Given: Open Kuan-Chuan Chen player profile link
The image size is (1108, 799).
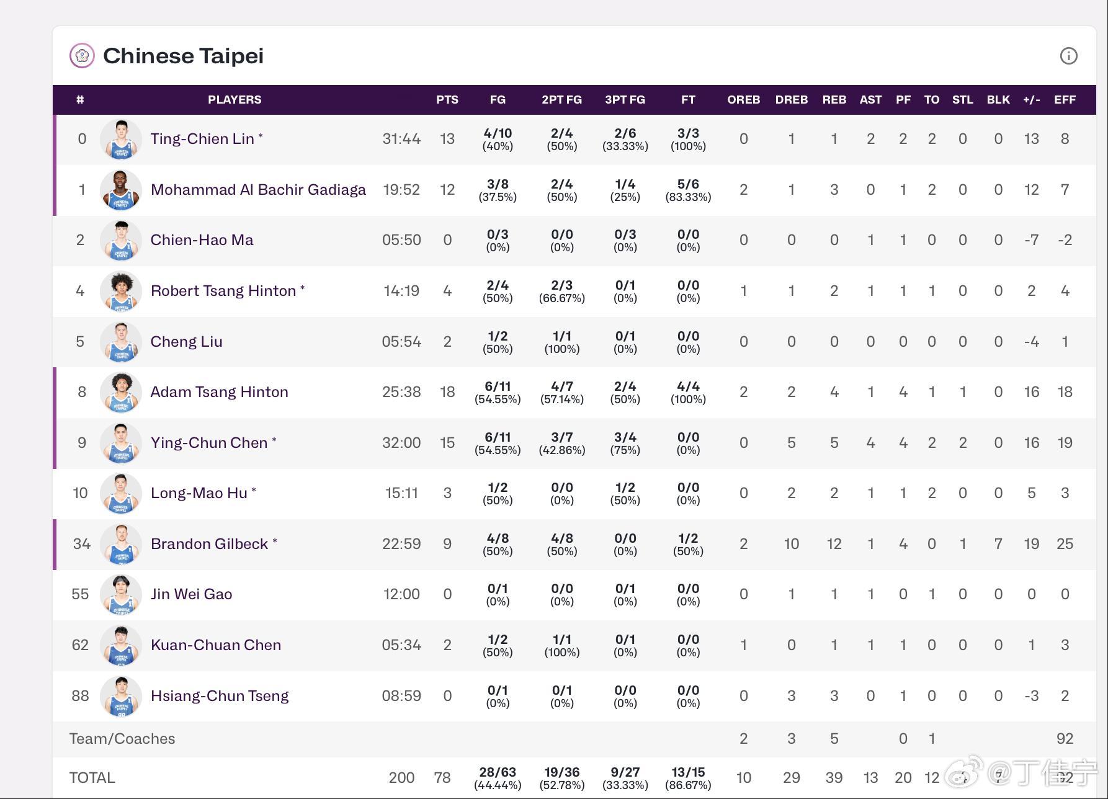Looking at the screenshot, I should (x=215, y=645).
